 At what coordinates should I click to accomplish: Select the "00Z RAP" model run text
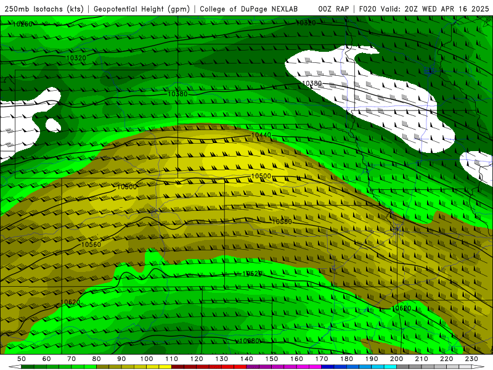point(333,9)
